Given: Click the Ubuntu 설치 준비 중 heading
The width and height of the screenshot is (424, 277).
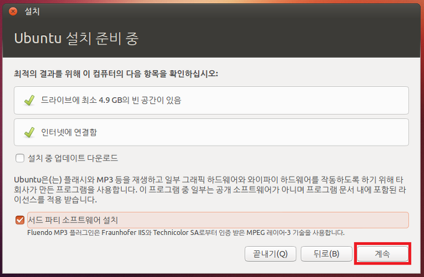Looking at the screenshot, I should [x=76, y=38].
